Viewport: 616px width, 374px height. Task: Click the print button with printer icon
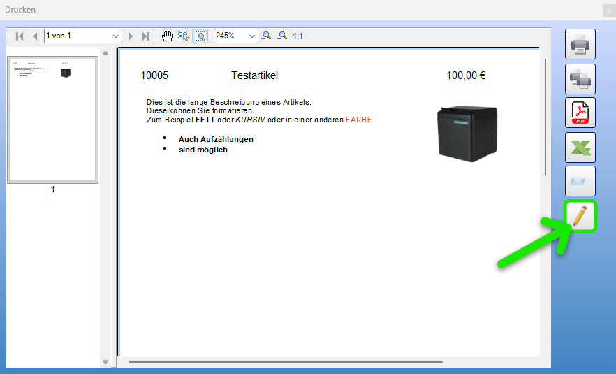coord(580,45)
